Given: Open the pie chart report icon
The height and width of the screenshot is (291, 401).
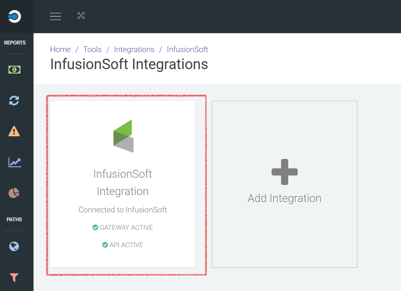Looking at the screenshot, I should point(14,193).
